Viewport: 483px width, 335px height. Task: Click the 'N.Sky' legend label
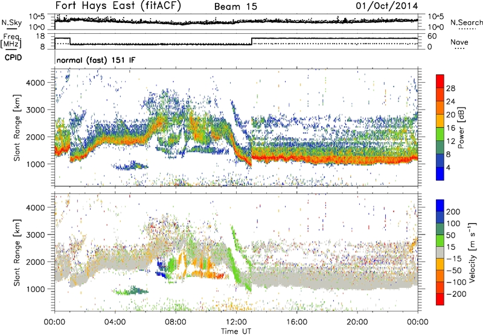pos(11,22)
